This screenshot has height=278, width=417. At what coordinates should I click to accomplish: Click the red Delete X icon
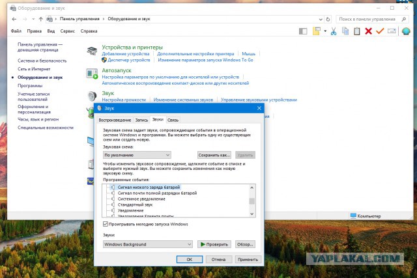pyautogui.click(x=368, y=31)
